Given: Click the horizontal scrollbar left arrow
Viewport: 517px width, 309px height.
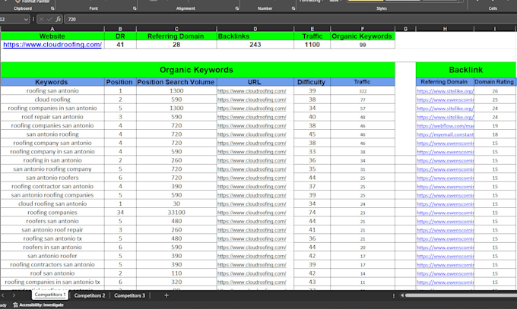Looking at the screenshot, I should click(402, 295).
